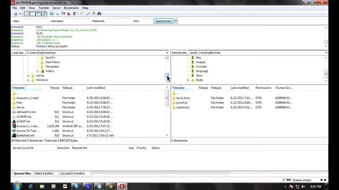The image size is (339, 190).
Task: Select subsilver2 folder in remote list
Action: (183, 108)
